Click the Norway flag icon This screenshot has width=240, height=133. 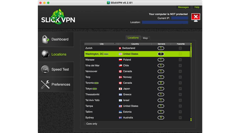click(120, 77)
